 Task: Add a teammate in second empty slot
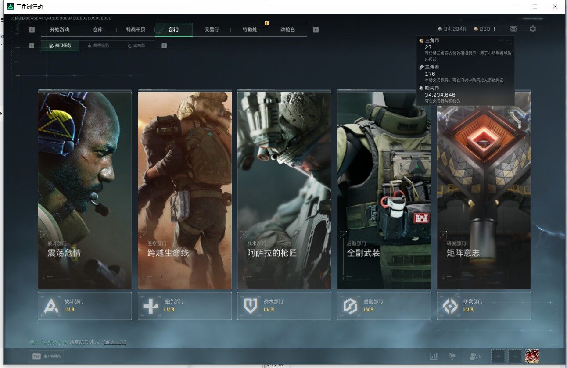tap(515, 356)
